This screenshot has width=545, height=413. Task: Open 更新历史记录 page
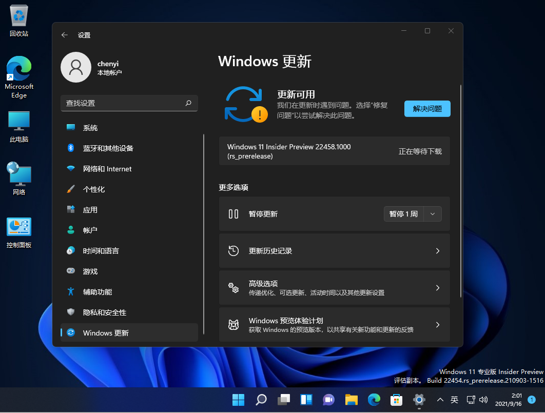(x=334, y=251)
